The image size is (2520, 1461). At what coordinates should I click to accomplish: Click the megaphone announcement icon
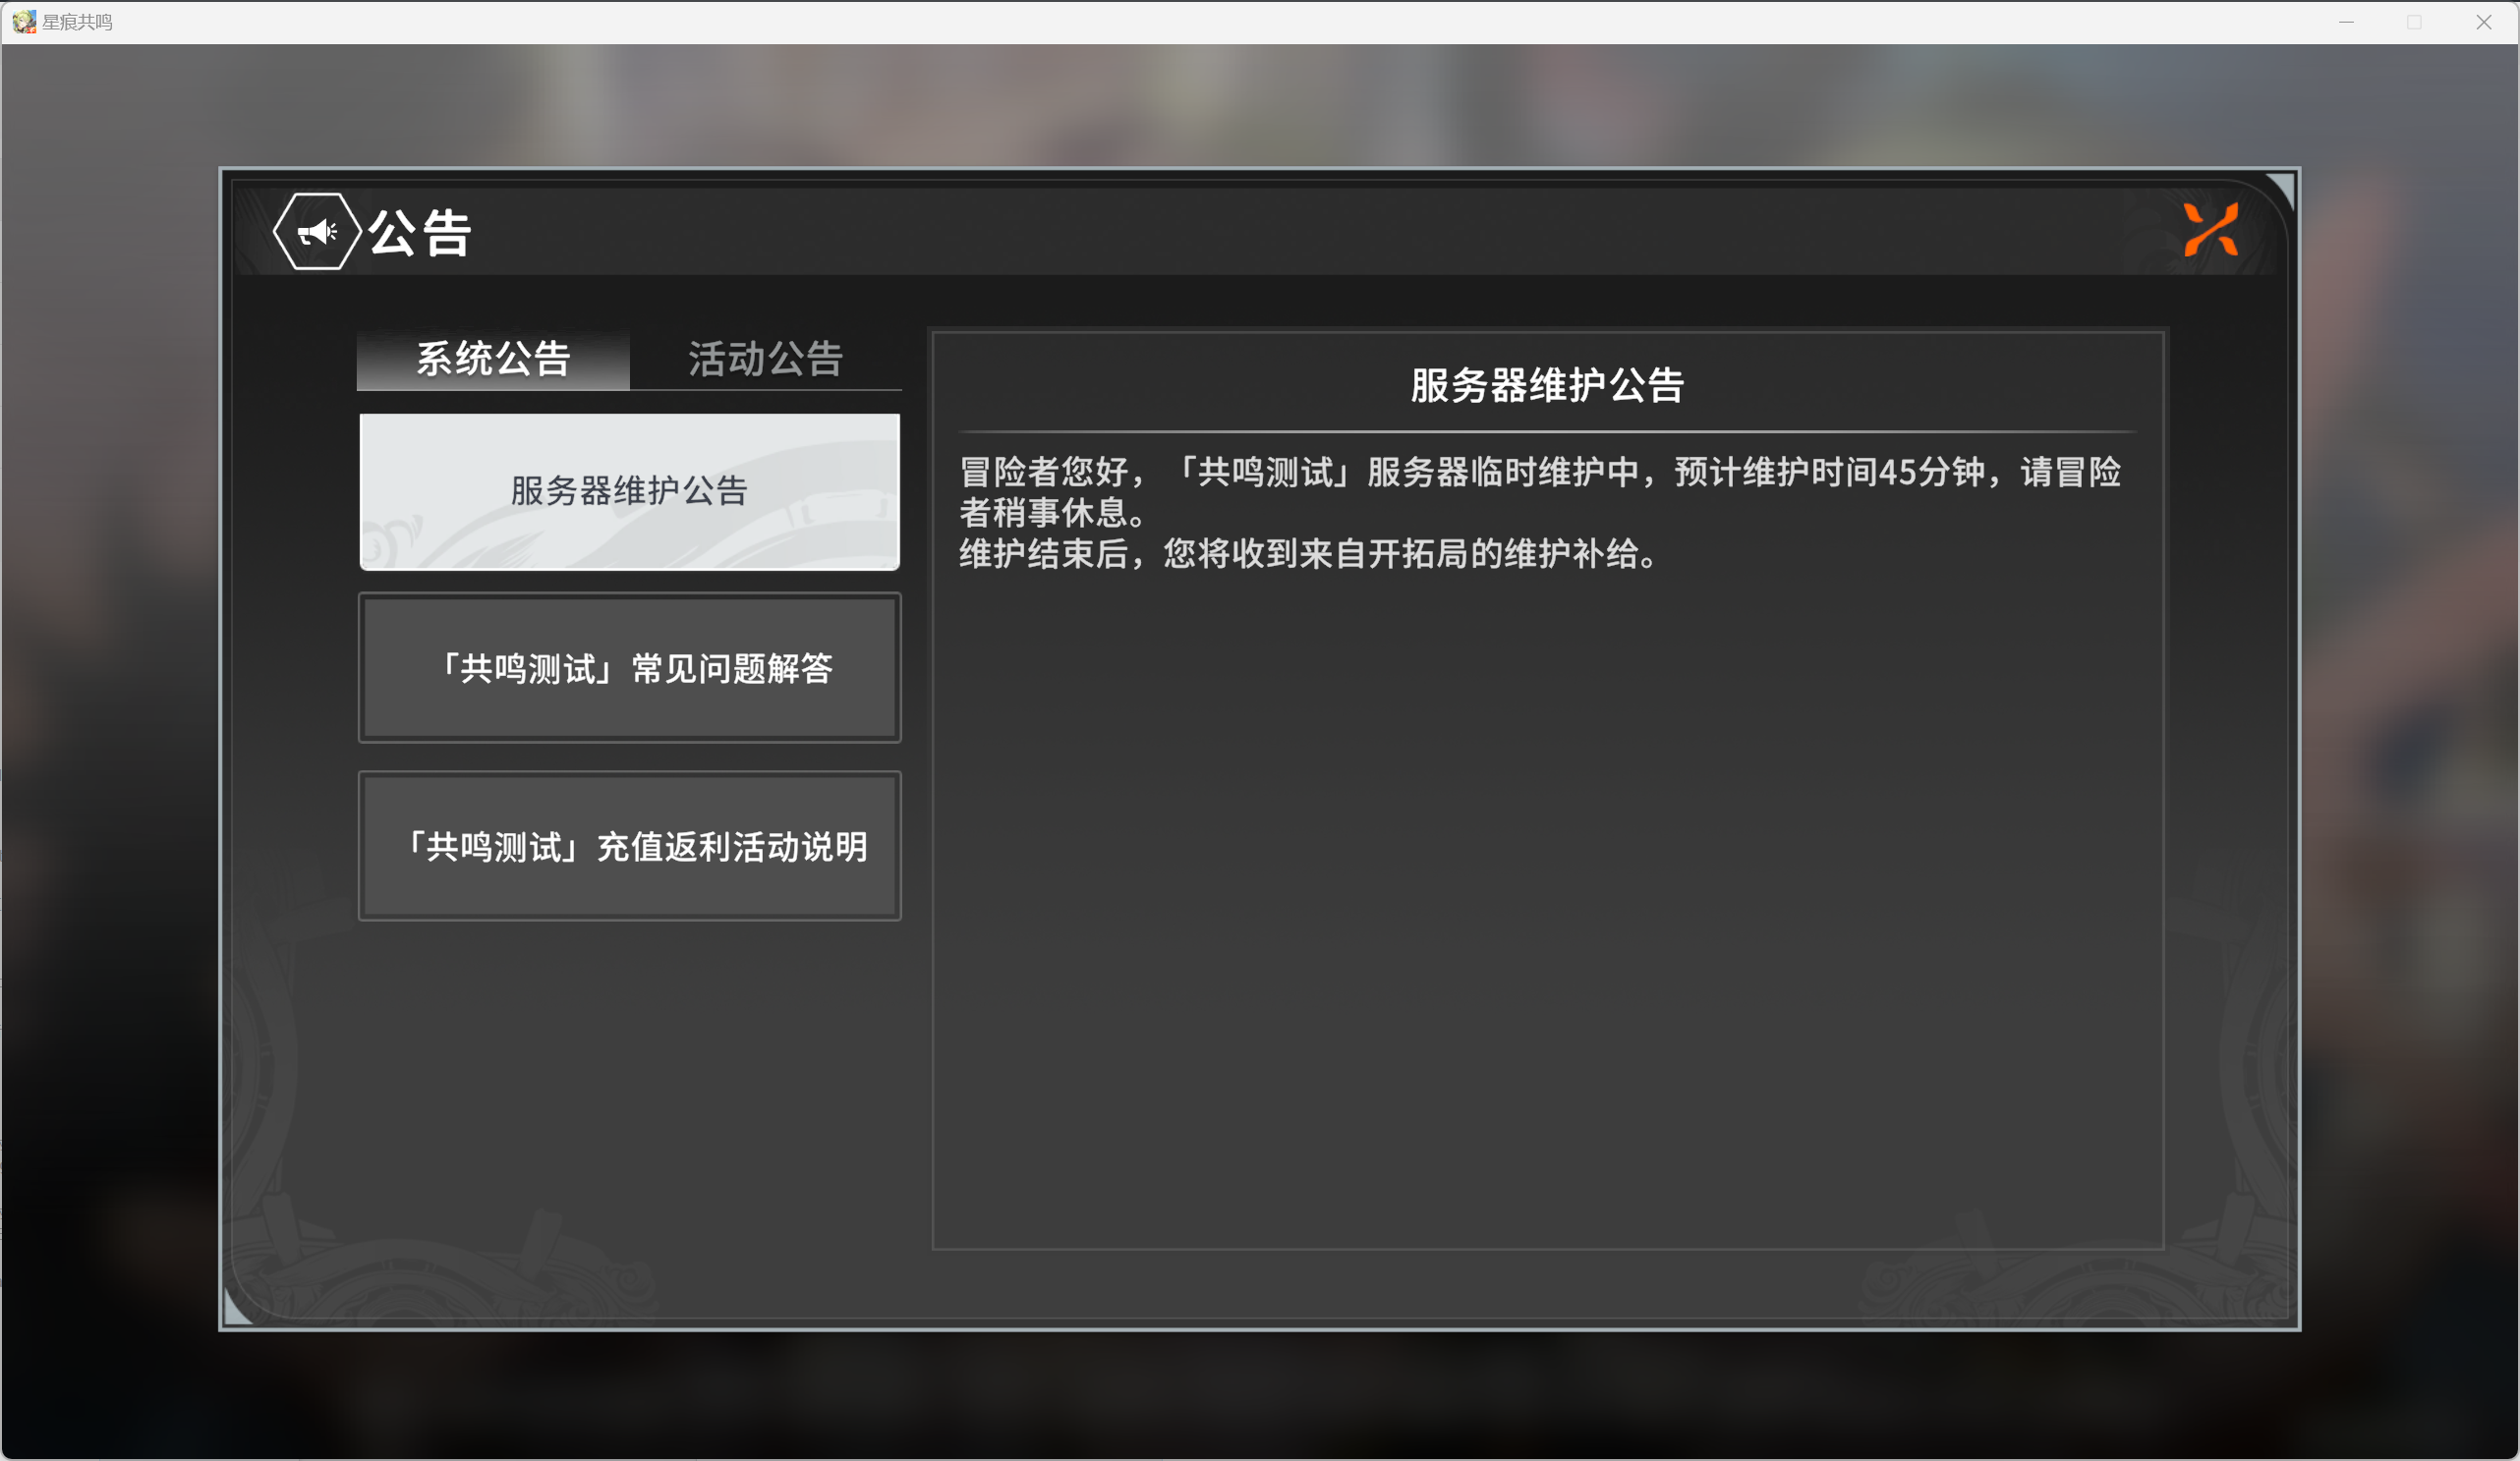[x=317, y=232]
